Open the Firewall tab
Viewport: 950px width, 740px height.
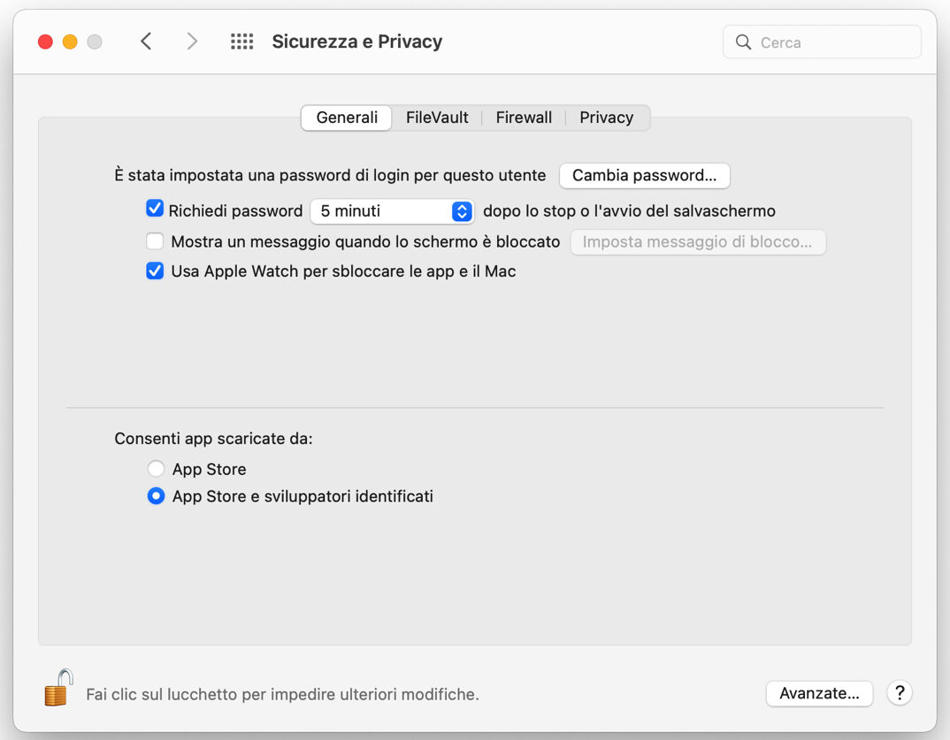524,118
